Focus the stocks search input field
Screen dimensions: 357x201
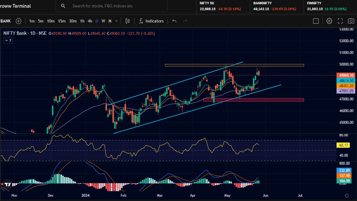pyautogui.click(x=112, y=6)
